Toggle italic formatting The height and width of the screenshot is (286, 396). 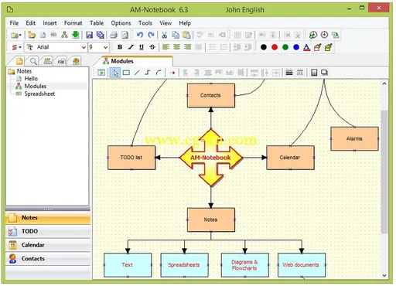click(131, 47)
